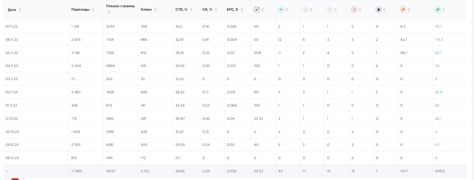Click the 174,3 green earnings value
474x180 pixels.
(439, 40)
